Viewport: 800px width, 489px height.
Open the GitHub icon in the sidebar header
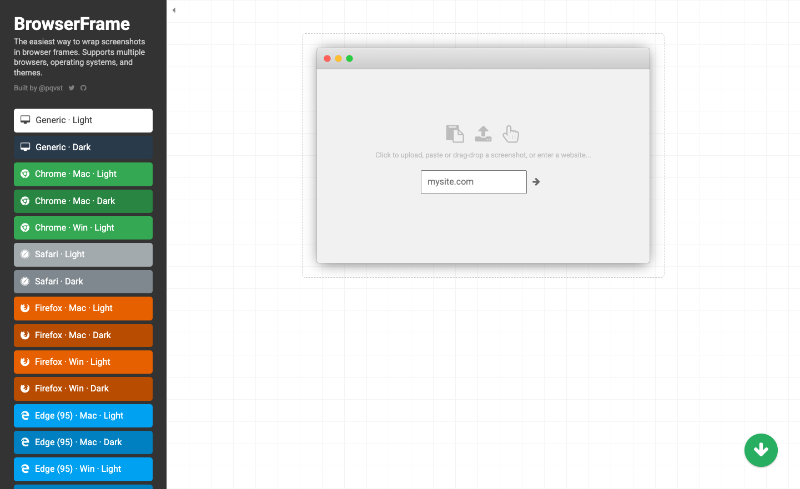point(83,88)
